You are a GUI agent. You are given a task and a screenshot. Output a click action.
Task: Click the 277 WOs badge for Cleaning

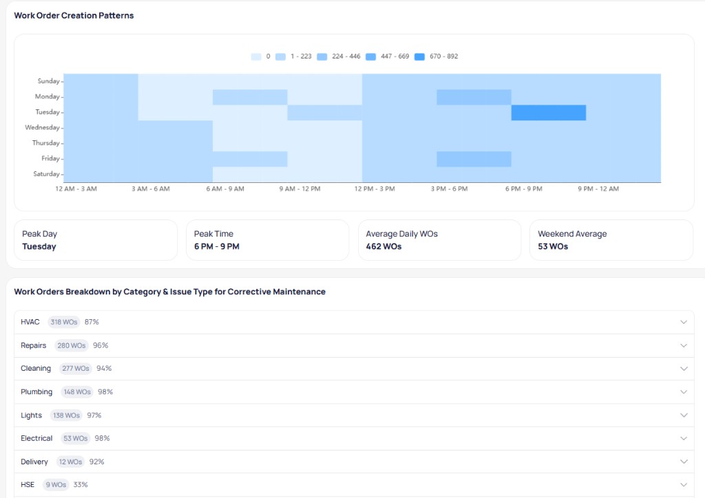(76, 368)
